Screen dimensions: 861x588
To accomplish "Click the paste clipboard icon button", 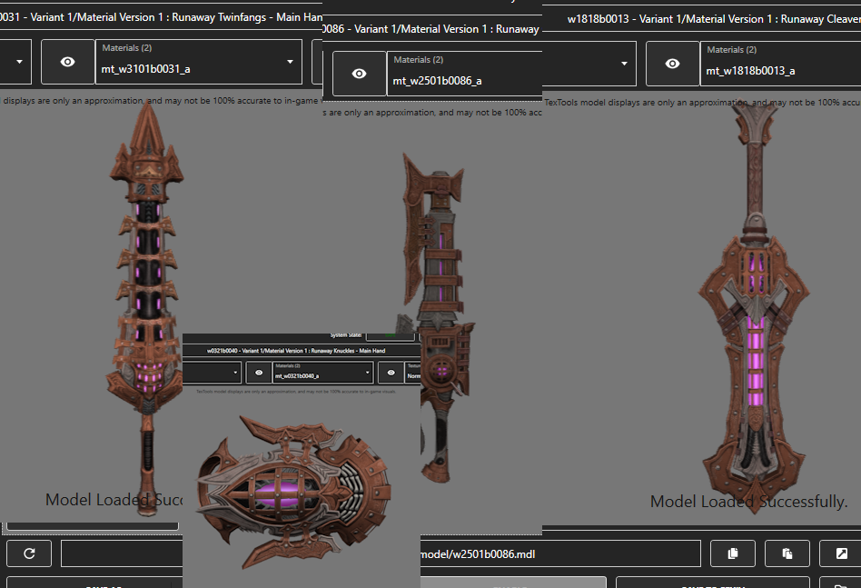I will click(x=787, y=553).
